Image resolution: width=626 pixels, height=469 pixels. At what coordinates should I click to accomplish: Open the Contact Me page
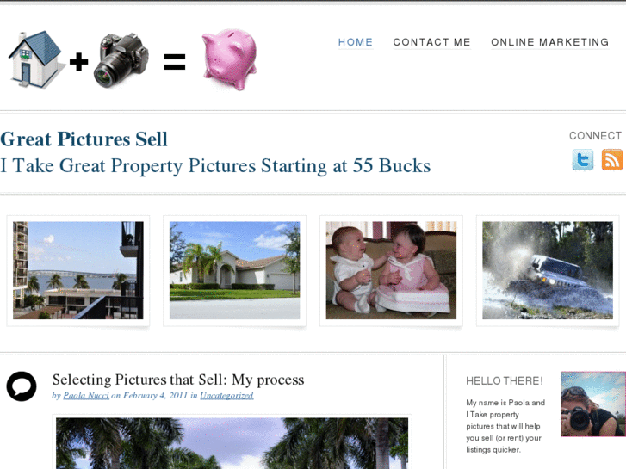tap(431, 42)
